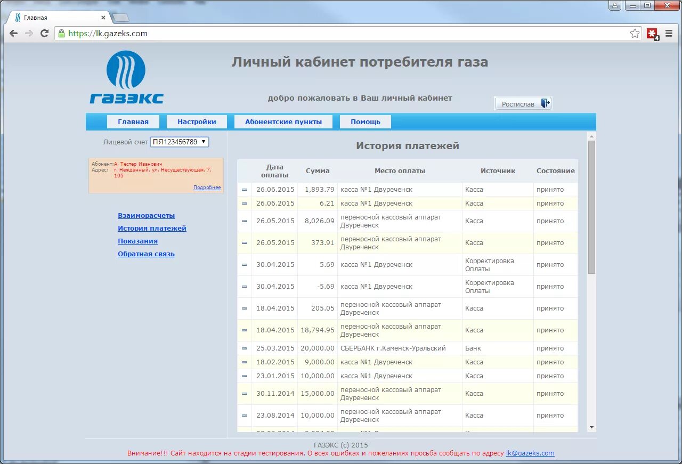Click the Сумма column header

(318, 171)
